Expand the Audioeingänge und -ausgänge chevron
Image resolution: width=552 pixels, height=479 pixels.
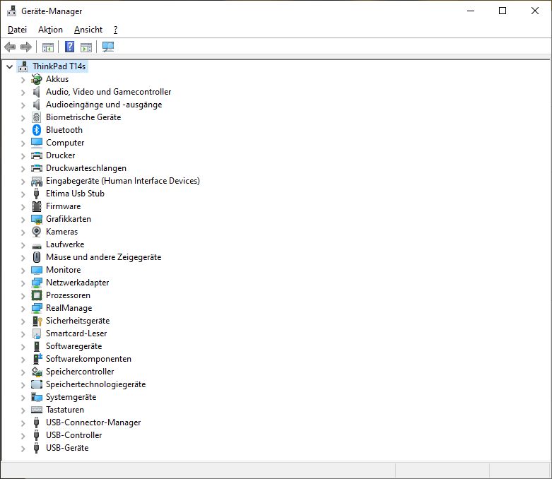(x=23, y=105)
